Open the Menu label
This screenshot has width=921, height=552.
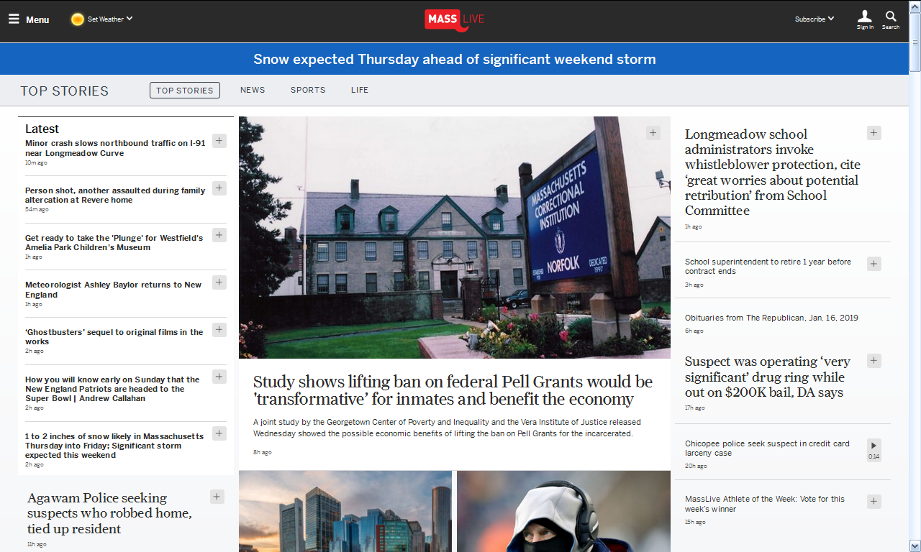(37, 20)
